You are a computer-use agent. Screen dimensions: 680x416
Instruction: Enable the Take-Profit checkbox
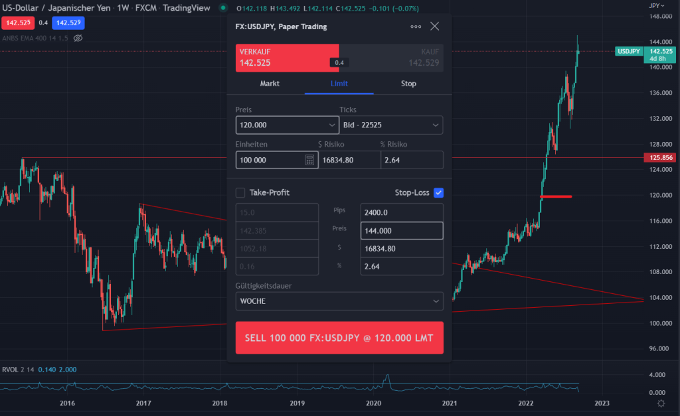click(240, 192)
